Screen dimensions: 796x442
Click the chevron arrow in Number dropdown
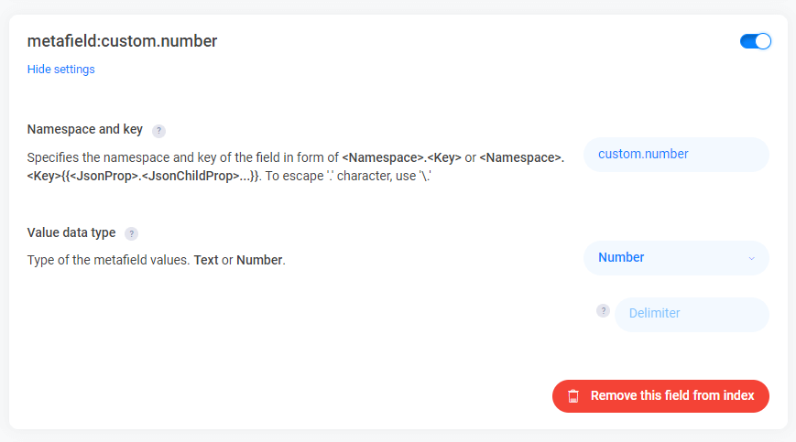[x=751, y=259]
